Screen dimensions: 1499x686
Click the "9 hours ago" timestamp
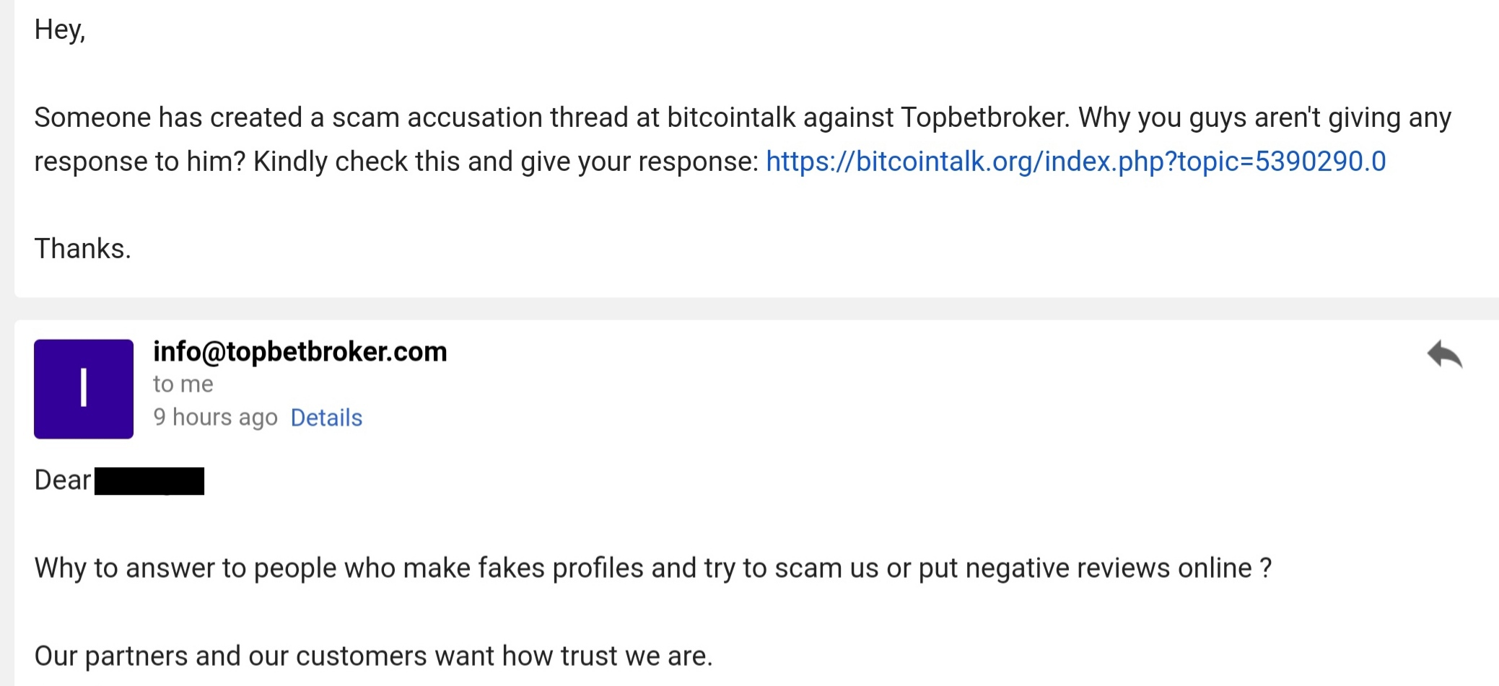(x=215, y=418)
